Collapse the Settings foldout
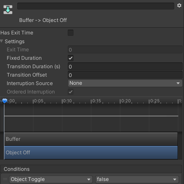This screenshot has height=184, width=184. pos(2,41)
